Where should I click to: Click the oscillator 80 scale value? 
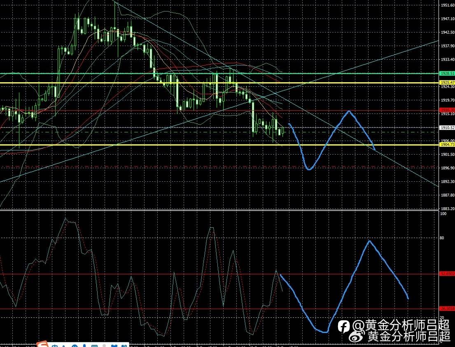coord(442,238)
